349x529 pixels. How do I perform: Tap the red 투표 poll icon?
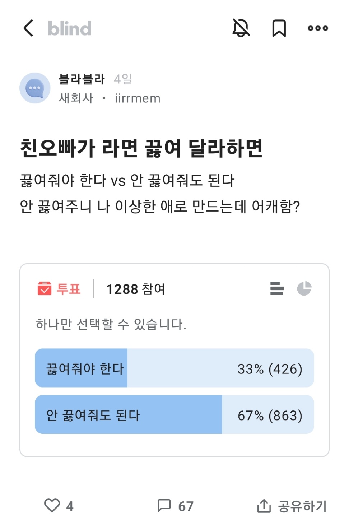pyautogui.click(x=45, y=289)
